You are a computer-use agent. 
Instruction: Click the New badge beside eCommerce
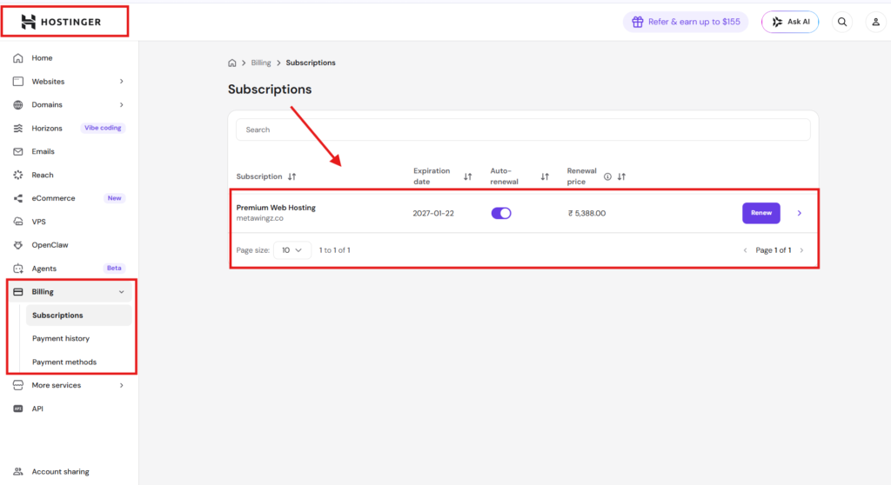click(x=114, y=198)
